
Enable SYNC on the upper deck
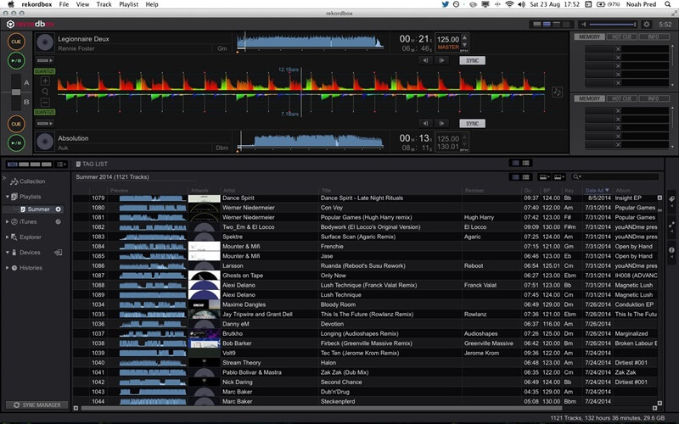pos(472,61)
